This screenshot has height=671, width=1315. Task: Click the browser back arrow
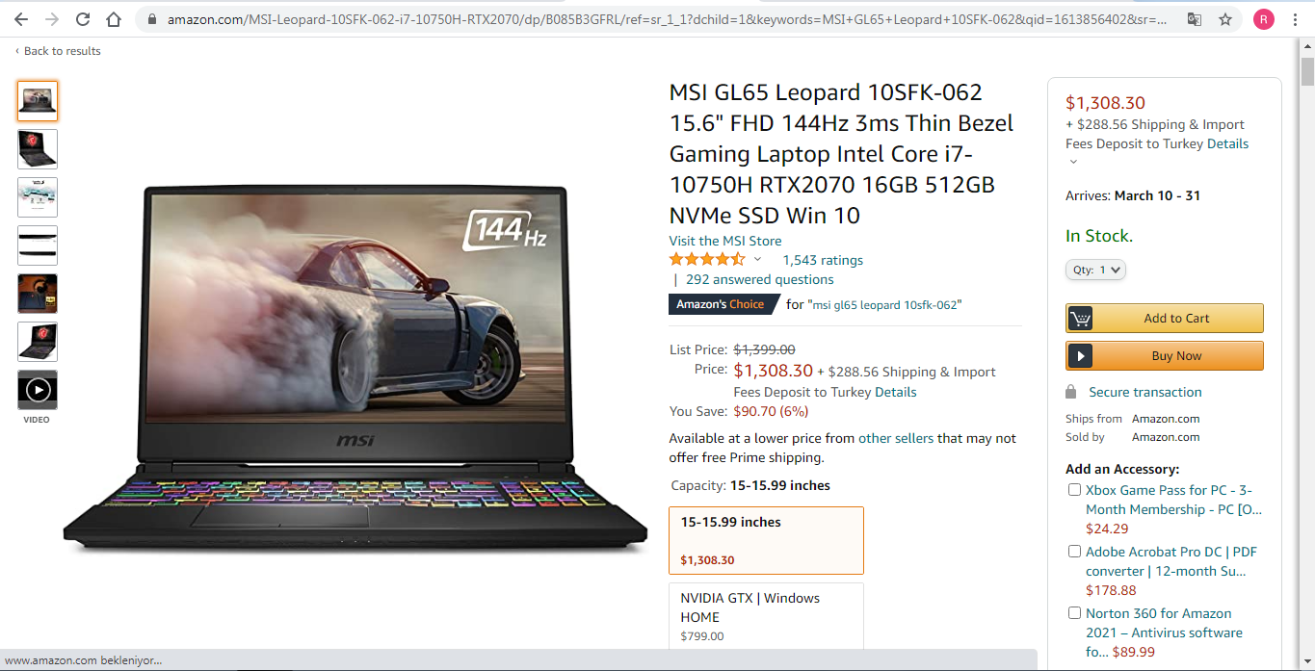[x=21, y=19]
